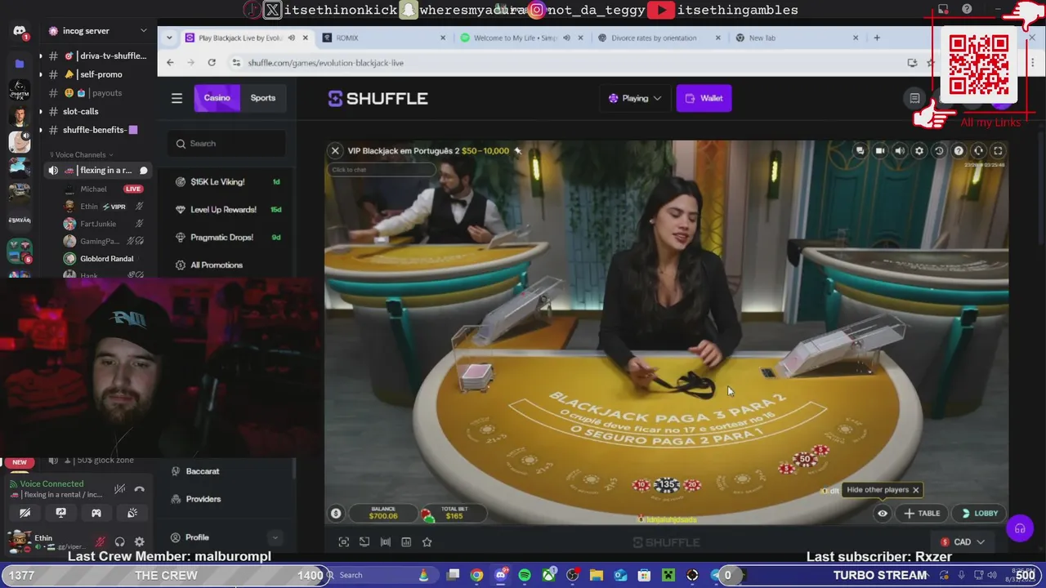Open Baccarat in sidebar
Image resolution: width=1046 pixels, height=588 pixels.
pos(203,471)
